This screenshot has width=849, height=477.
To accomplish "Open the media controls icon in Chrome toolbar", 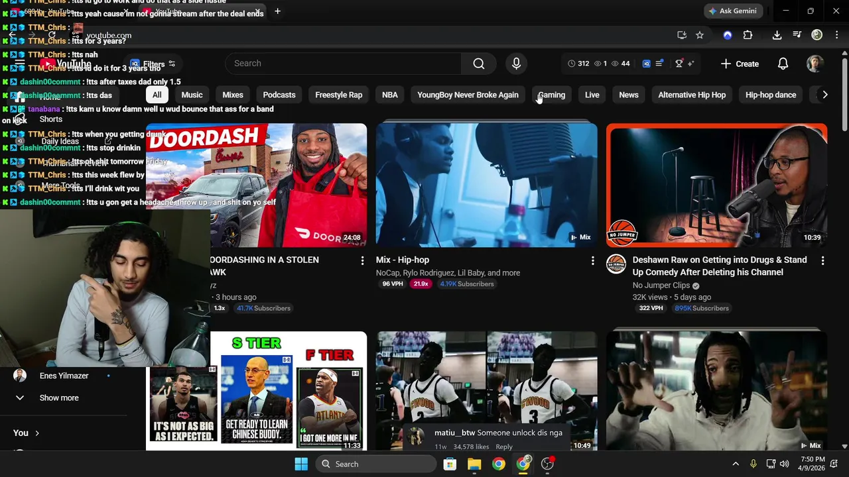I will click(x=797, y=35).
